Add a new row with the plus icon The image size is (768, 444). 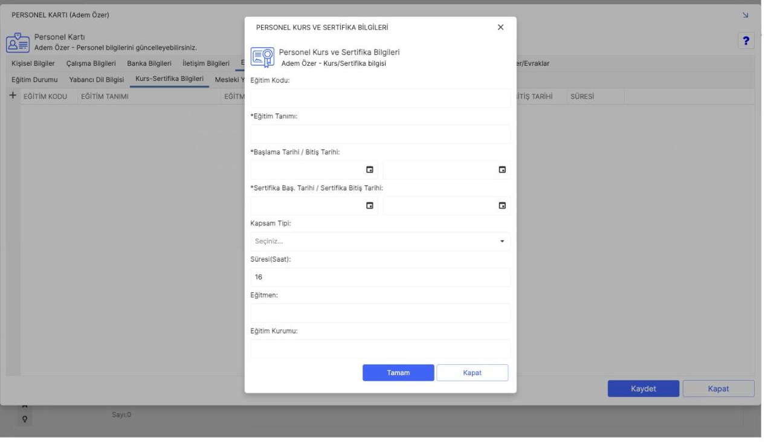click(13, 96)
